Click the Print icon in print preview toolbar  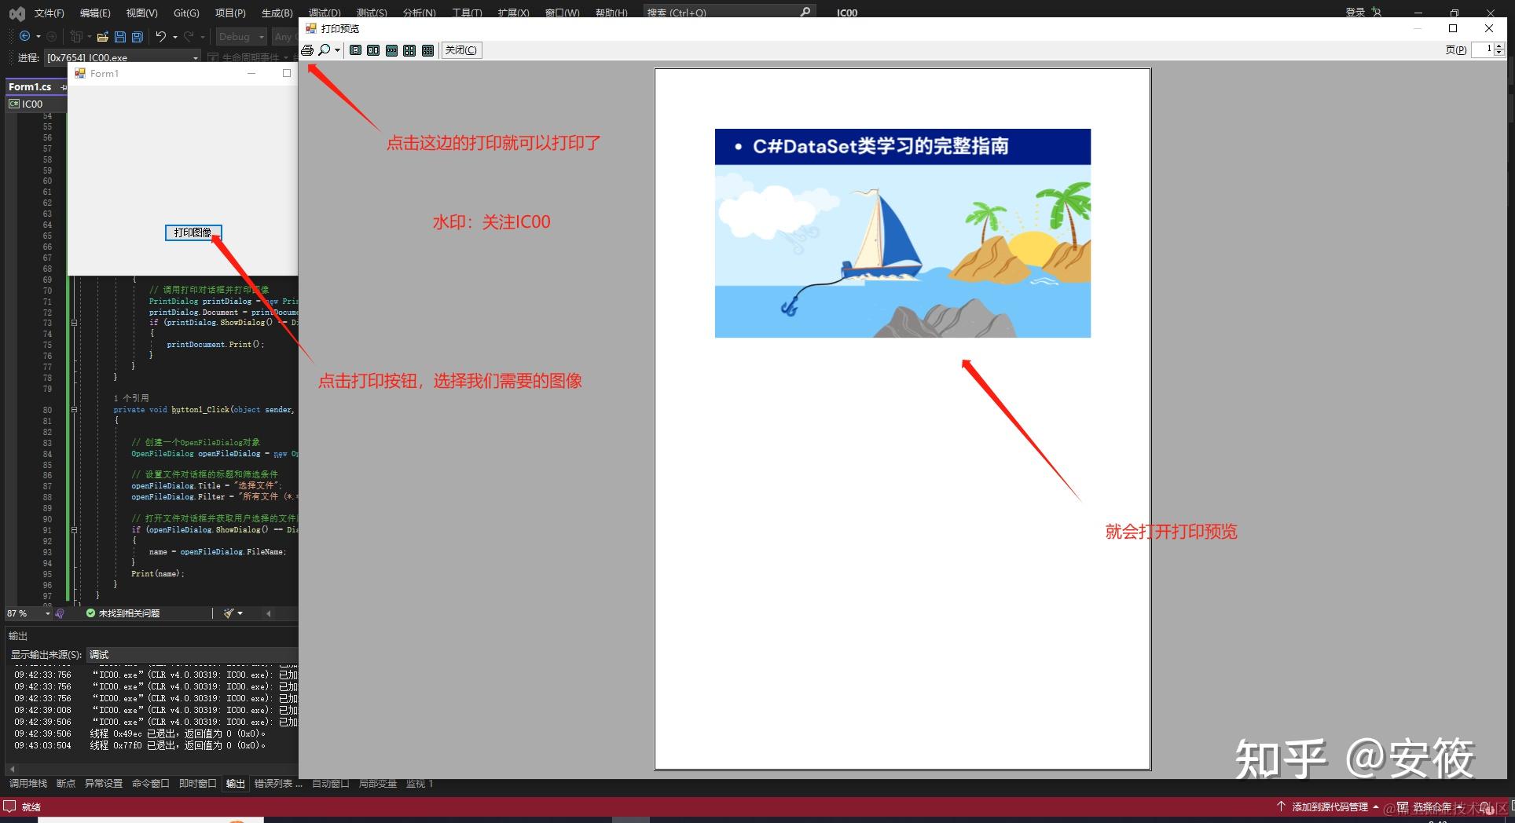pos(307,49)
